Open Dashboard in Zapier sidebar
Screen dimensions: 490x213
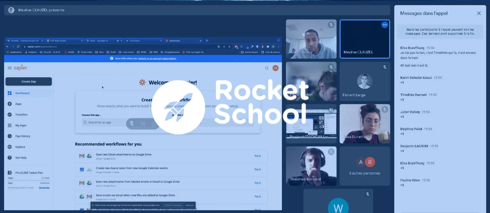(29, 93)
